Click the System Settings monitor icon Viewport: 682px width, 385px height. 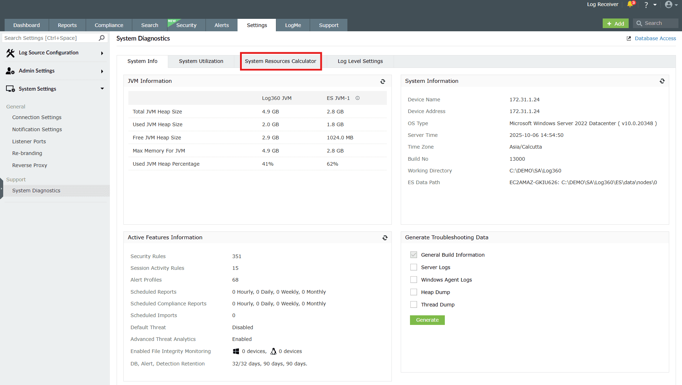pyautogui.click(x=10, y=89)
